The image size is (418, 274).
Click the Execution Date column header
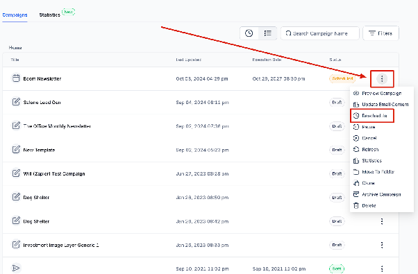(x=267, y=60)
